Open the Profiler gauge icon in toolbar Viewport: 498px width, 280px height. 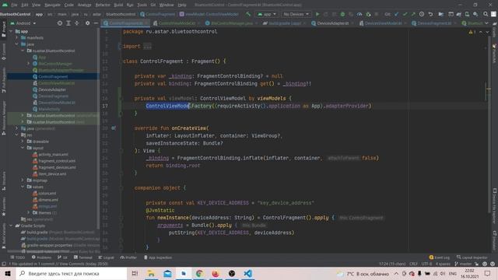click(359, 14)
